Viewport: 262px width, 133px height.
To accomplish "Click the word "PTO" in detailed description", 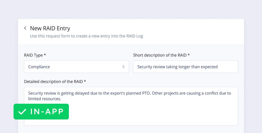I will (145, 93).
